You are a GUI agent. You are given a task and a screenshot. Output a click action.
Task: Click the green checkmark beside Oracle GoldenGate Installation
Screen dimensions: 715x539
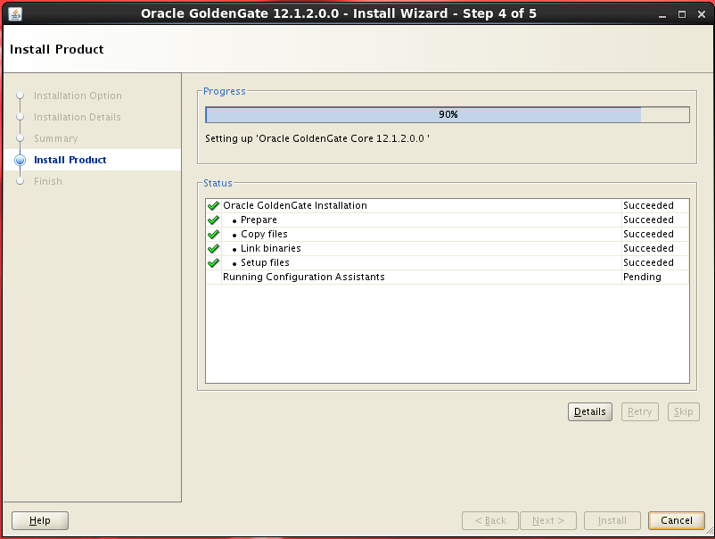213,206
